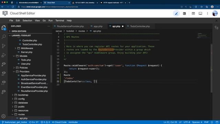The width and height of the screenshot is (220, 124).
Task: Open the Run menu
Action: pos(51,21)
